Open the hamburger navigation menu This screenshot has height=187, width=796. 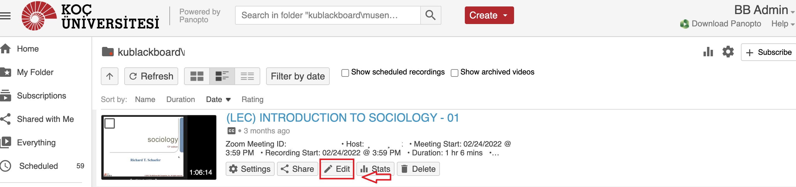(6, 16)
